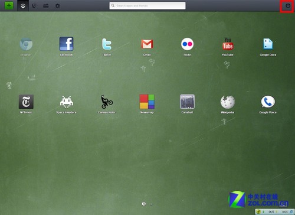Click the Search apps and friends field
This screenshot has width=295, height=215.
pyautogui.click(x=147, y=5)
